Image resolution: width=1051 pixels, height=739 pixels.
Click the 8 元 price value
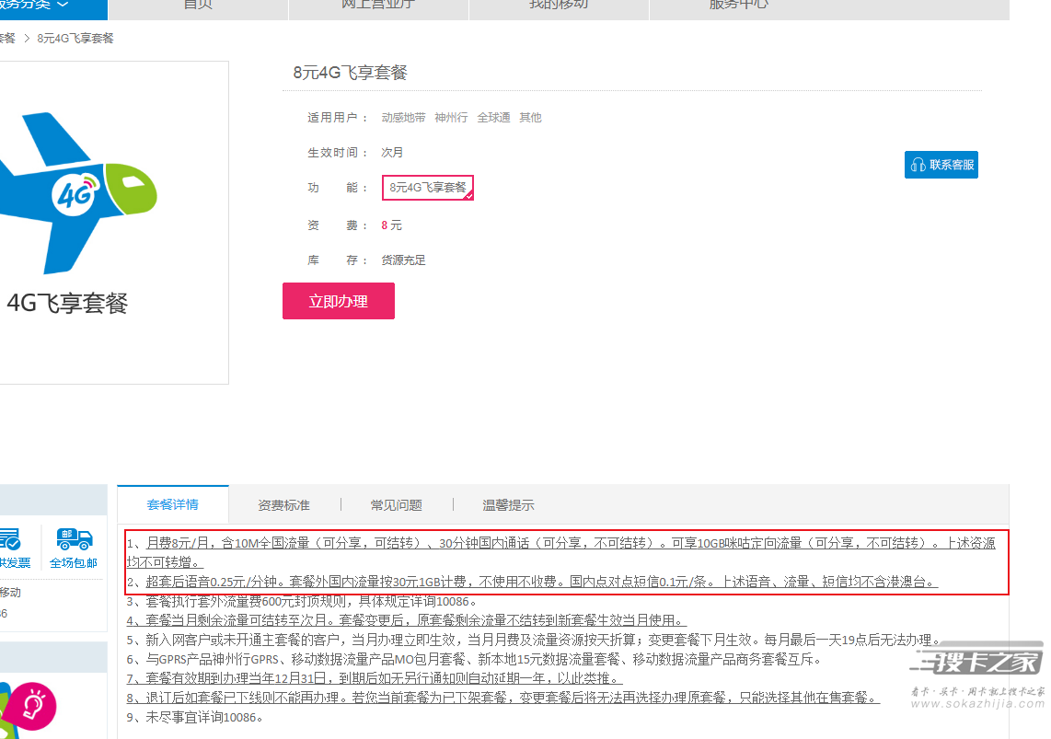(391, 225)
